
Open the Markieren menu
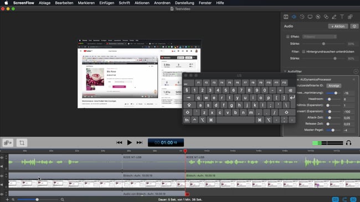(86, 3)
